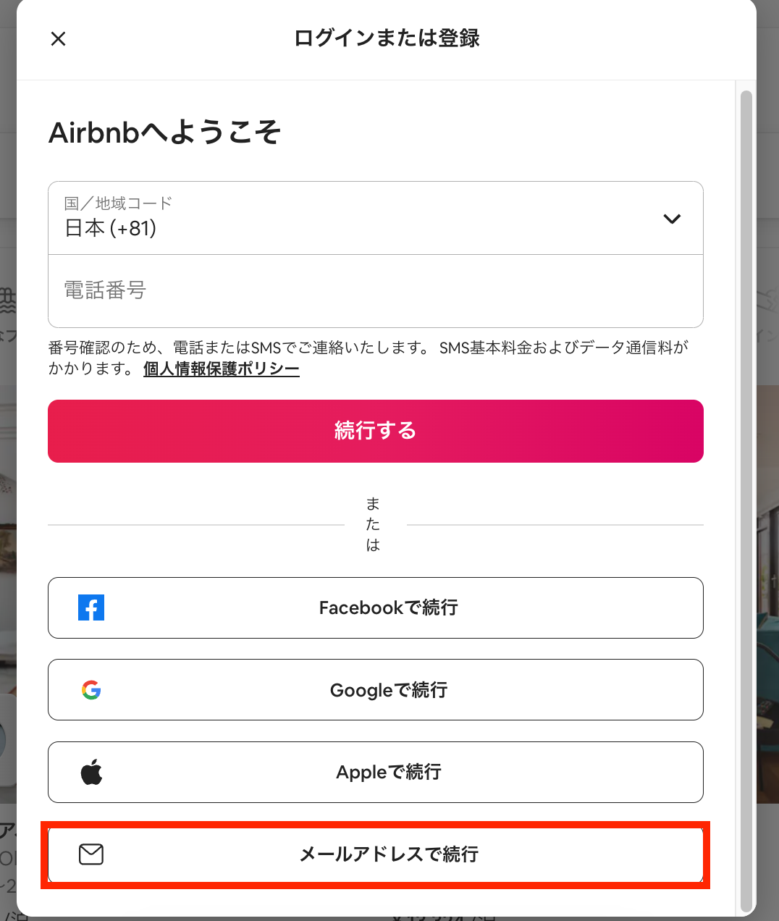Click the envelope mail icon

(x=91, y=854)
